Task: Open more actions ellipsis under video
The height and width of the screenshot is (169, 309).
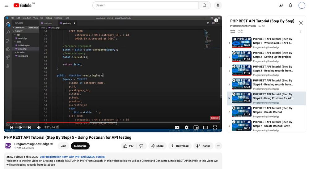Action: pos(218,146)
